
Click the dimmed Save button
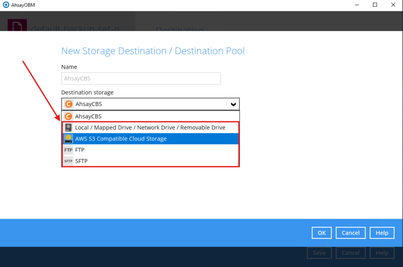pos(319,253)
